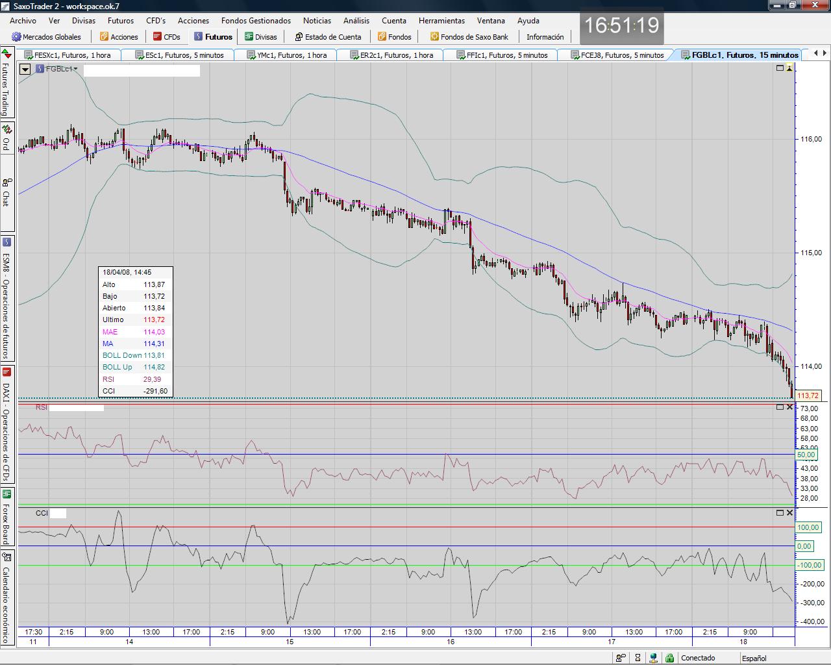Open the Herramientas menu
The height and width of the screenshot is (665, 831).
point(441,21)
